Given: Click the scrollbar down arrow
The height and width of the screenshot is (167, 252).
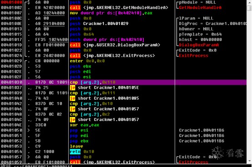Looking at the screenshot, I should click(x=249, y=161).
